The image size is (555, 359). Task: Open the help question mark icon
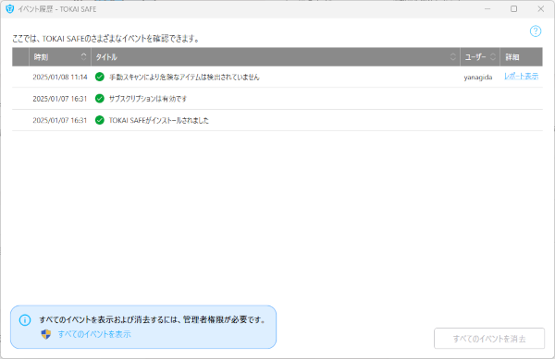(536, 31)
